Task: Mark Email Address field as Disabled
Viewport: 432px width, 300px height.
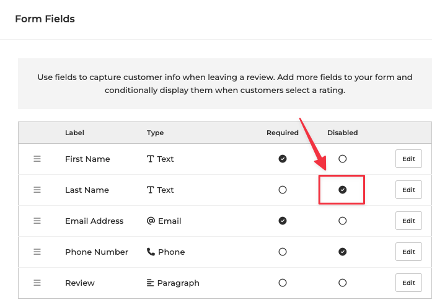Action: 342,221
